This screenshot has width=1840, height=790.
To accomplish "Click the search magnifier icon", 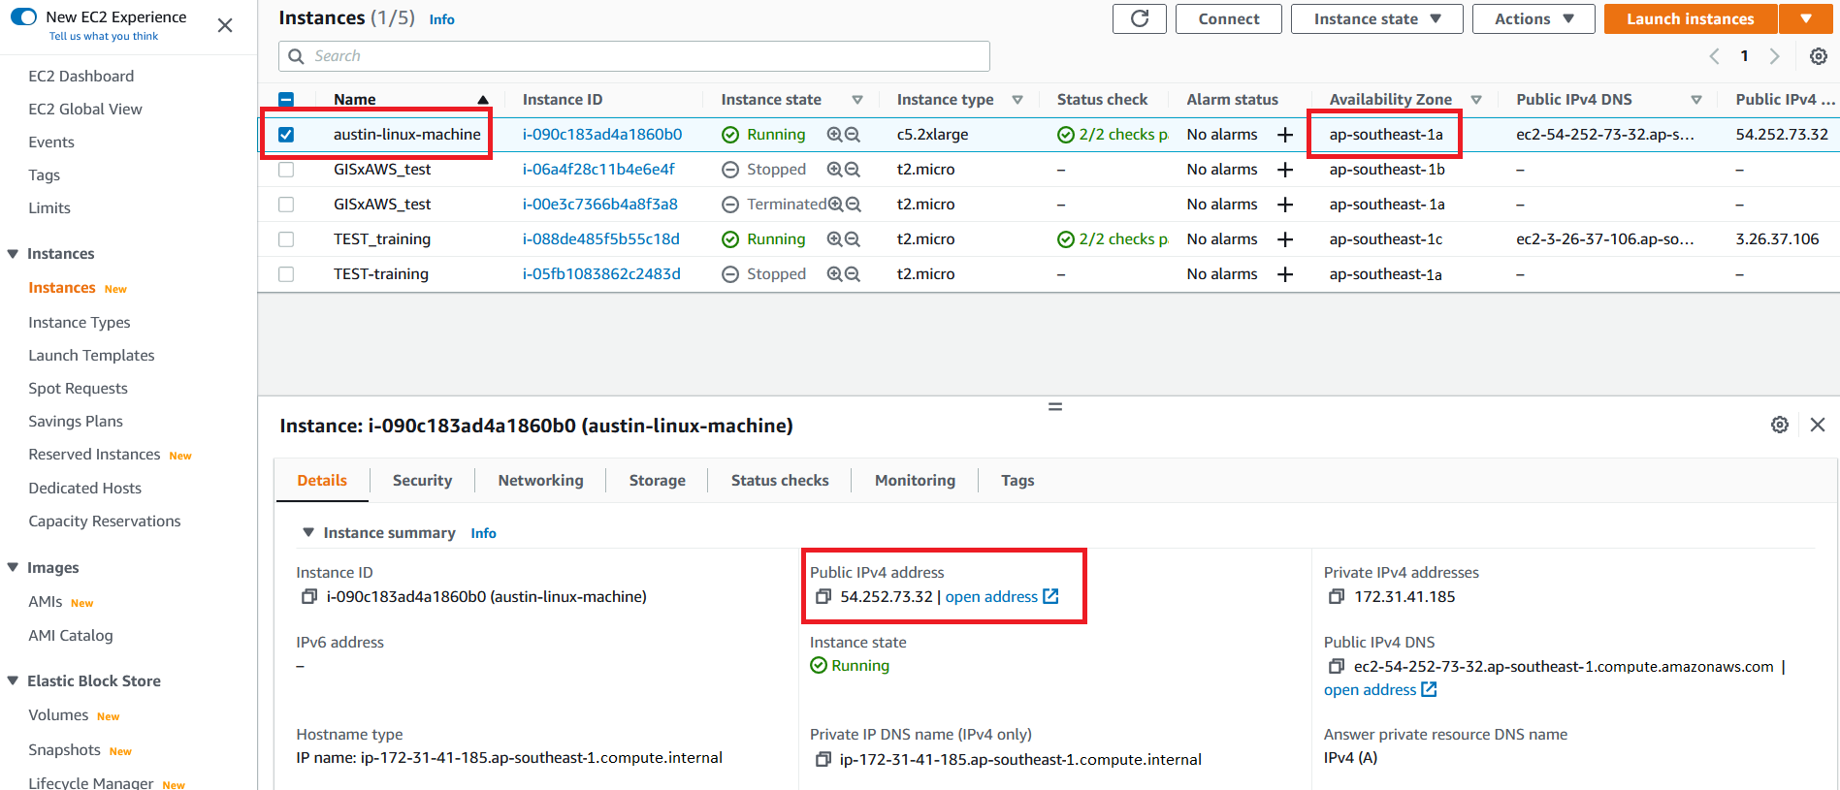I will pyautogui.click(x=297, y=56).
